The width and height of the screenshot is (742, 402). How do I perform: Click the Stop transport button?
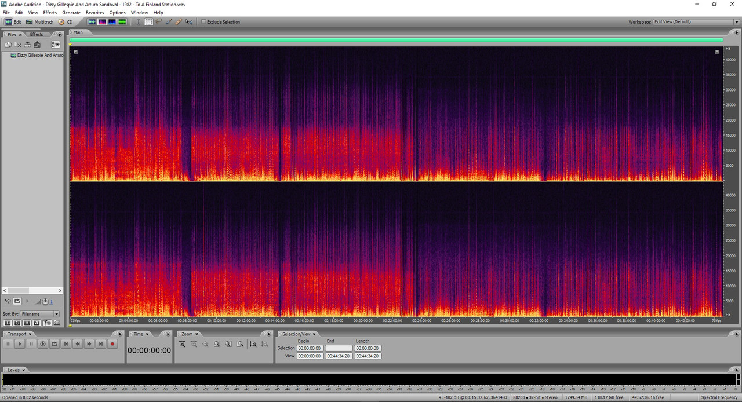pyautogui.click(x=8, y=344)
